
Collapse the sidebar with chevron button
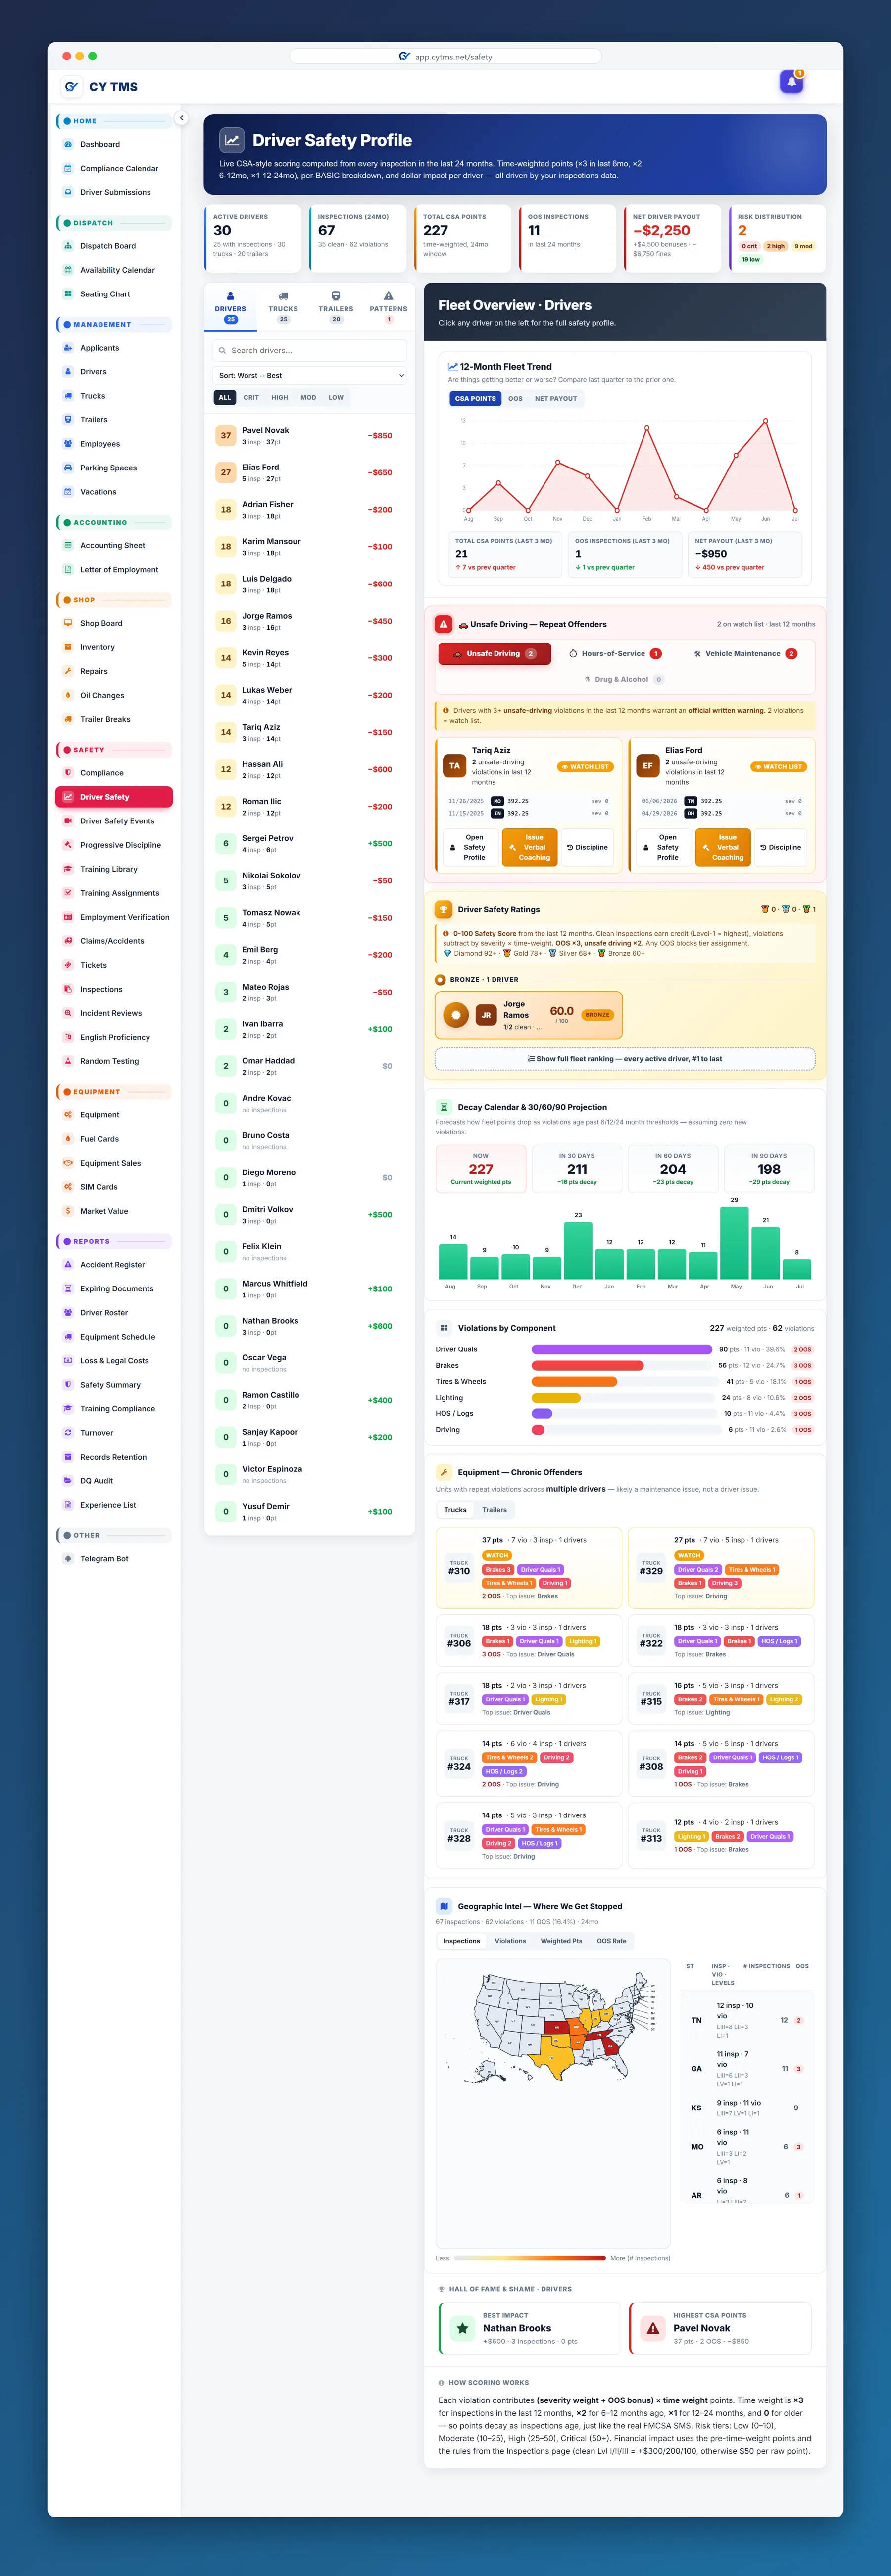(x=181, y=118)
